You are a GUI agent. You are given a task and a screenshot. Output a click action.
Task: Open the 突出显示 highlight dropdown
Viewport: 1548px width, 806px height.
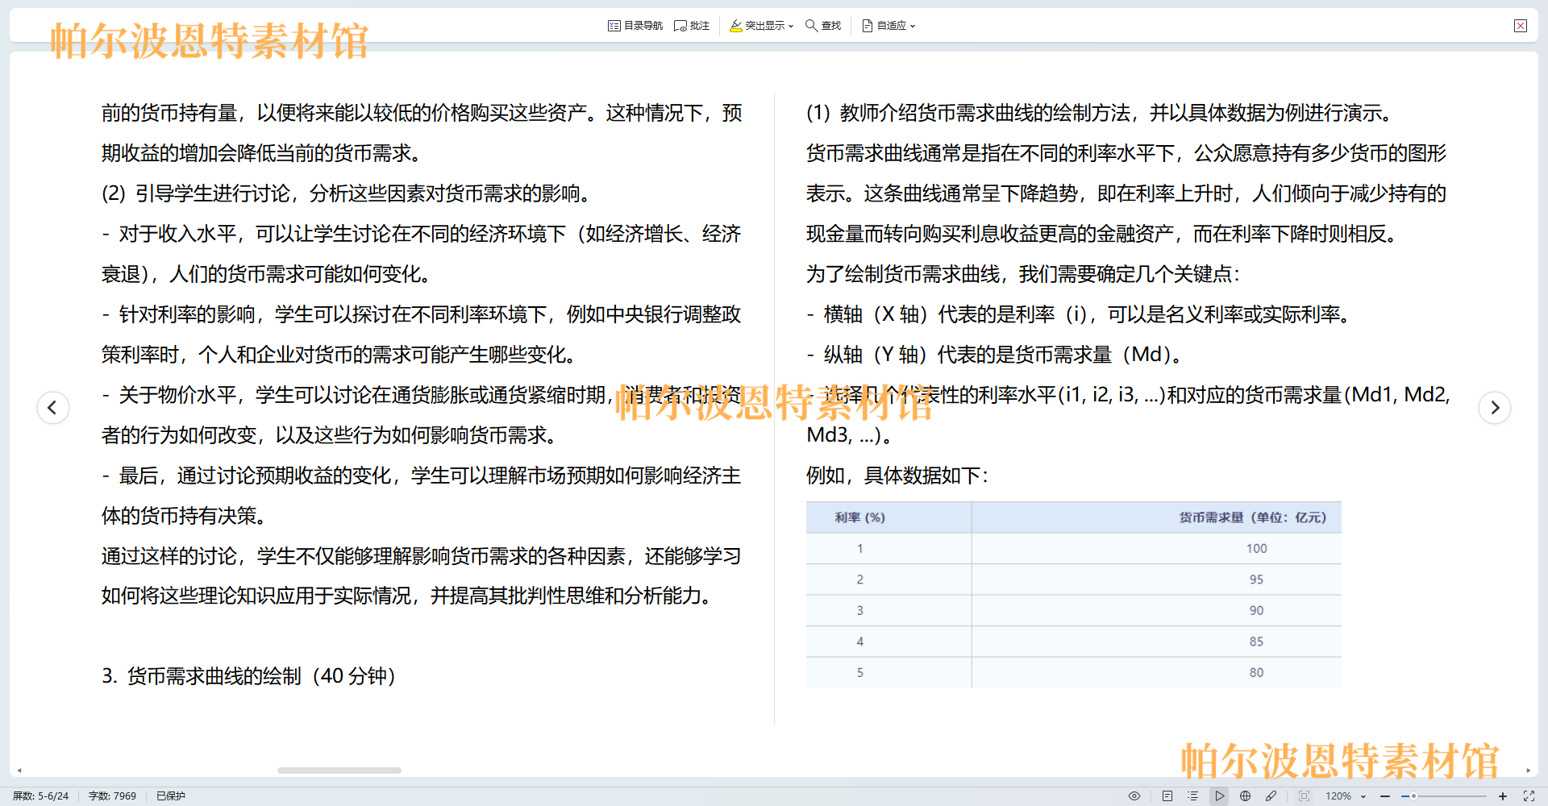pos(762,26)
